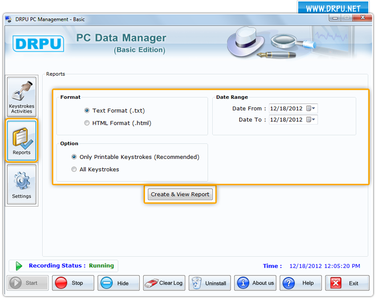Click the time display 12/18/2012 12:05:20 PM
The width and height of the screenshot is (375, 298).
[325, 266]
